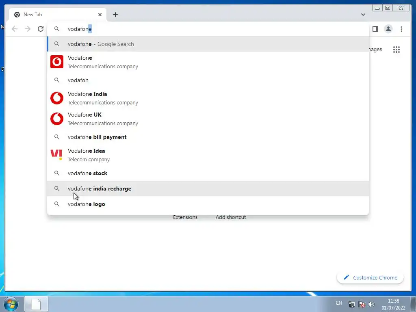416x312 pixels.
Task: Click search magnifier beside 'vodafon'
Action: pos(57,80)
